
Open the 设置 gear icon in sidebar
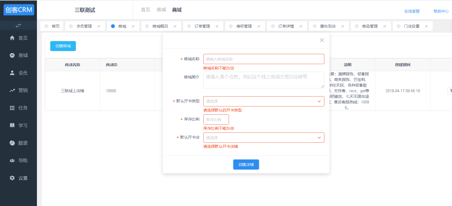[12, 178]
